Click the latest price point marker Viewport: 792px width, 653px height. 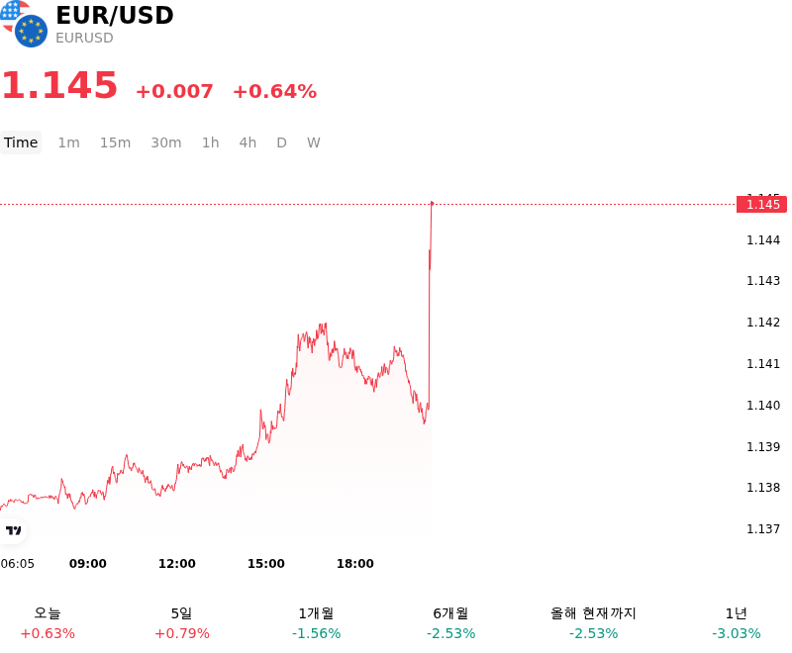[x=432, y=203]
